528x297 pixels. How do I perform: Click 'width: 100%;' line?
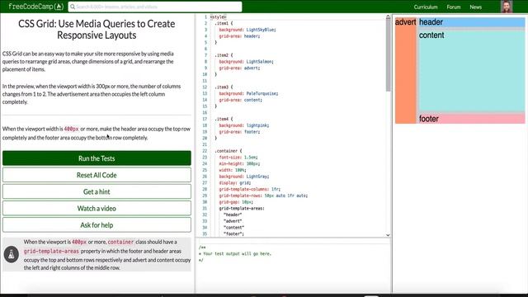233,171
